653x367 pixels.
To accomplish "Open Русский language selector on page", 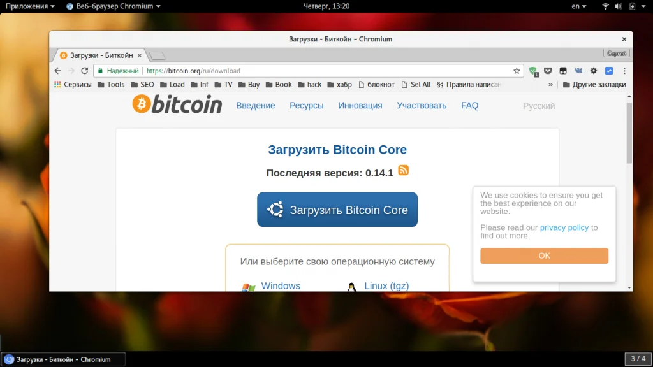I will (x=539, y=106).
